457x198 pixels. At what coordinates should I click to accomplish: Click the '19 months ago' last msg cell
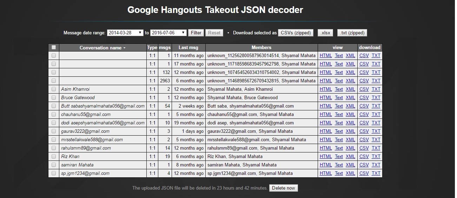[188, 123]
